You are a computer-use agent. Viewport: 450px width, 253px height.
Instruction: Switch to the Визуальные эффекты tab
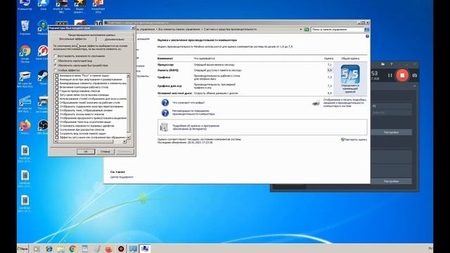click(x=72, y=39)
